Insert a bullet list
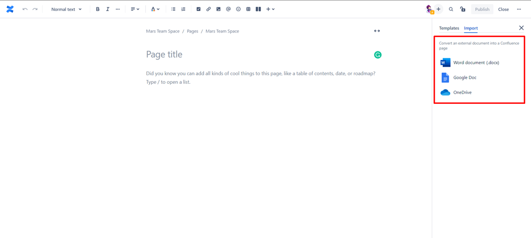 click(x=173, y=10)
